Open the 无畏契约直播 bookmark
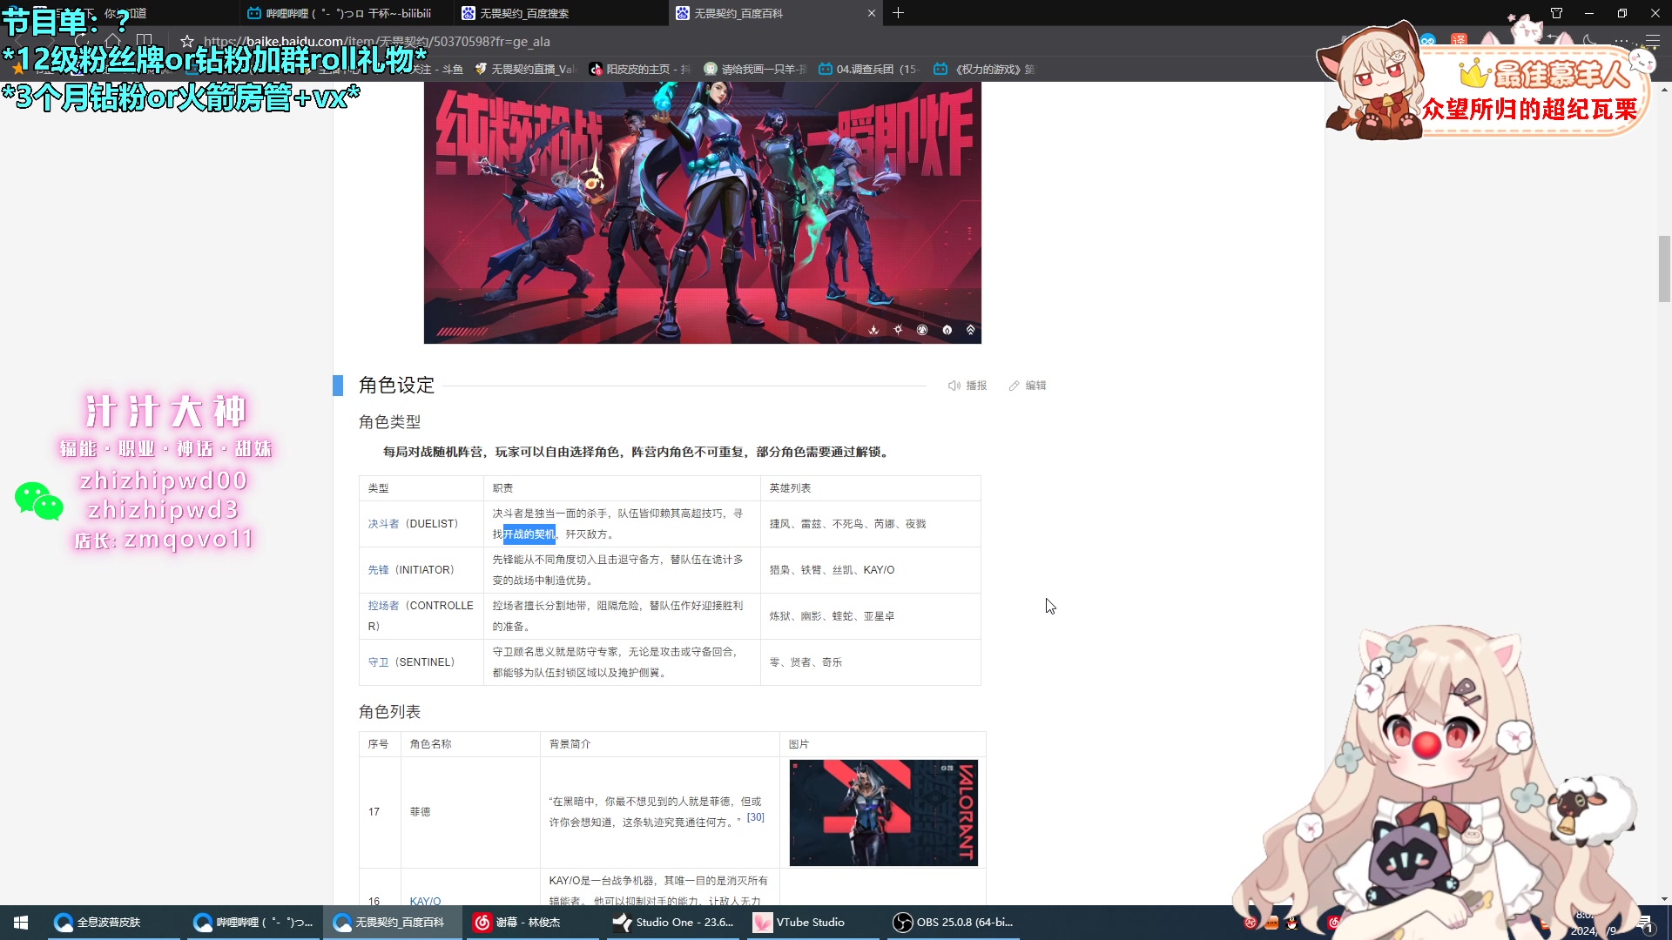Screen dimensions: 1672x940 pos(525,69)
